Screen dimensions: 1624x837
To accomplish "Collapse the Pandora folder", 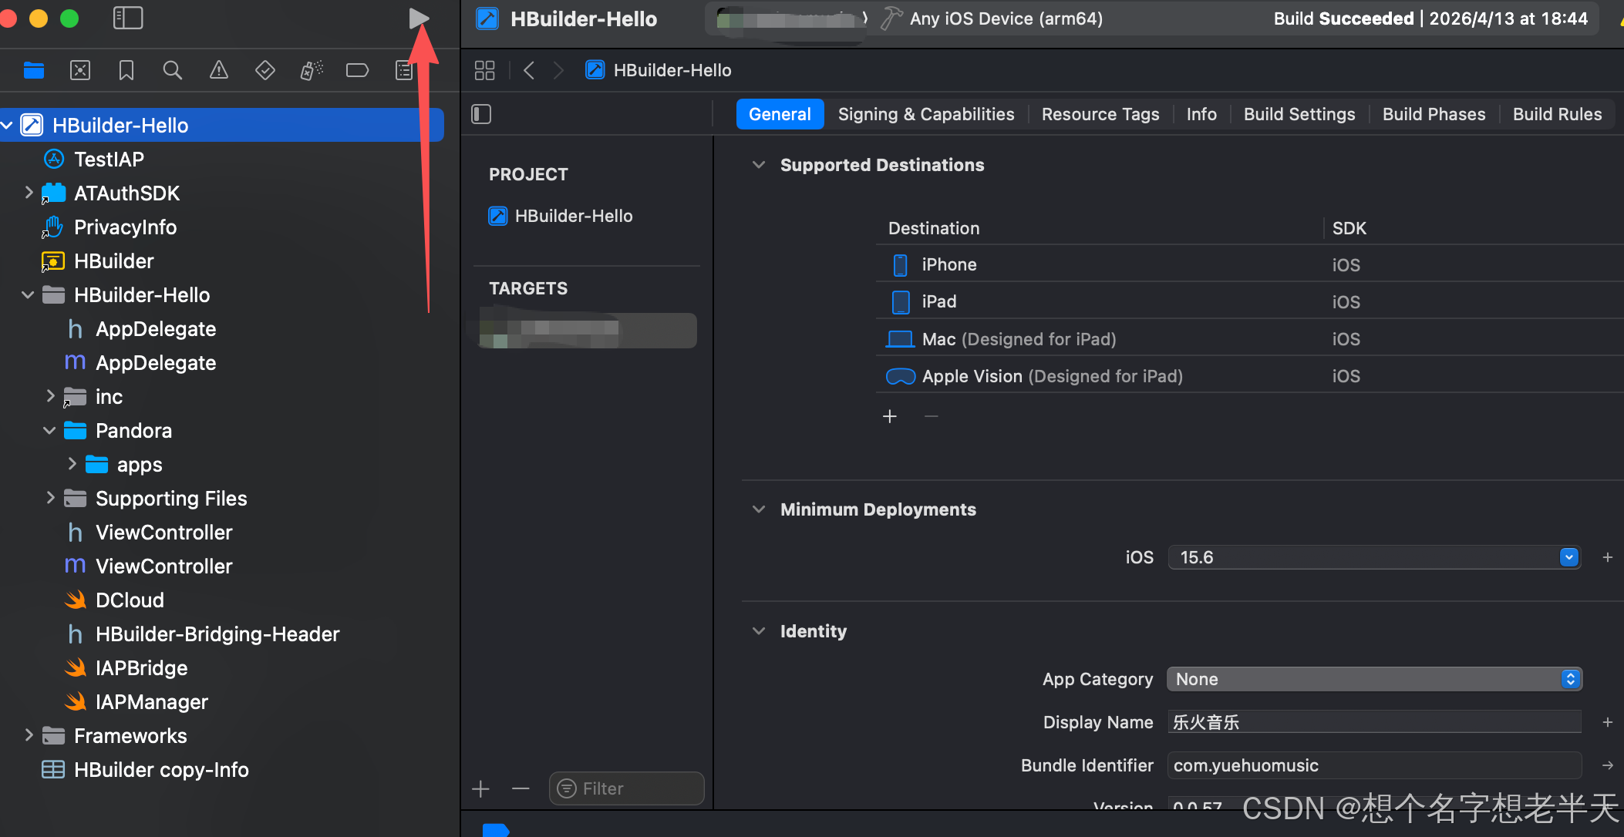I will tap(49, 430).
